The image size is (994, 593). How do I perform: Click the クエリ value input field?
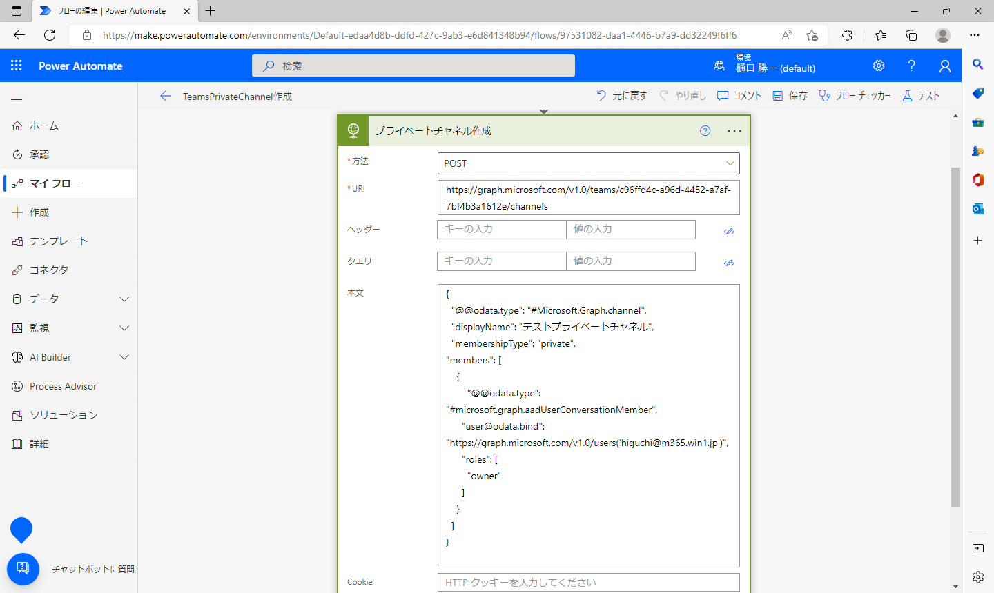[631, 261]
